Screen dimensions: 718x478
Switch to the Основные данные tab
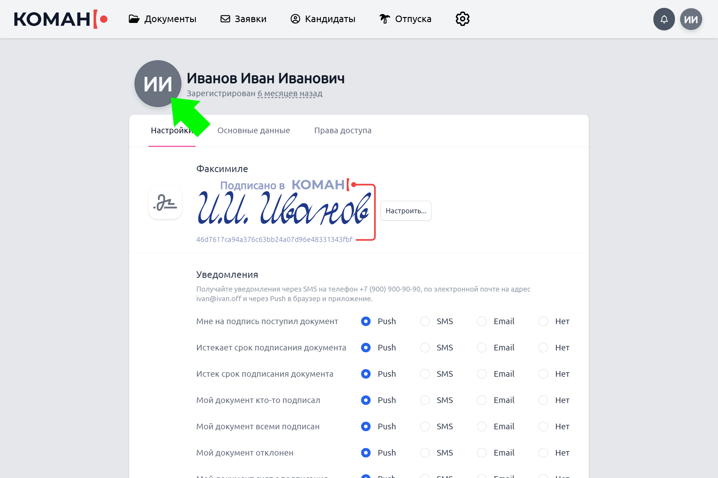[253, 131]
